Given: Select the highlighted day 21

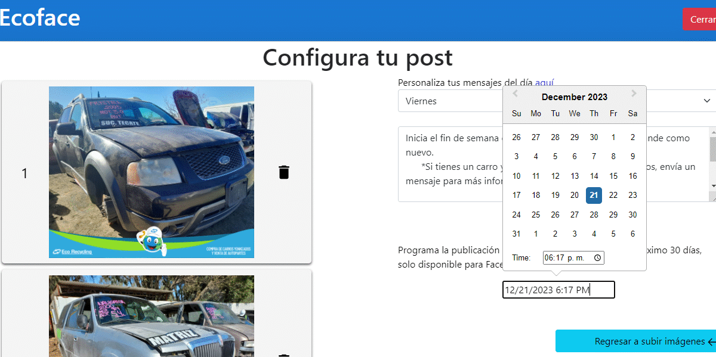Looking at the screenshot, I should tap(594, 195).
